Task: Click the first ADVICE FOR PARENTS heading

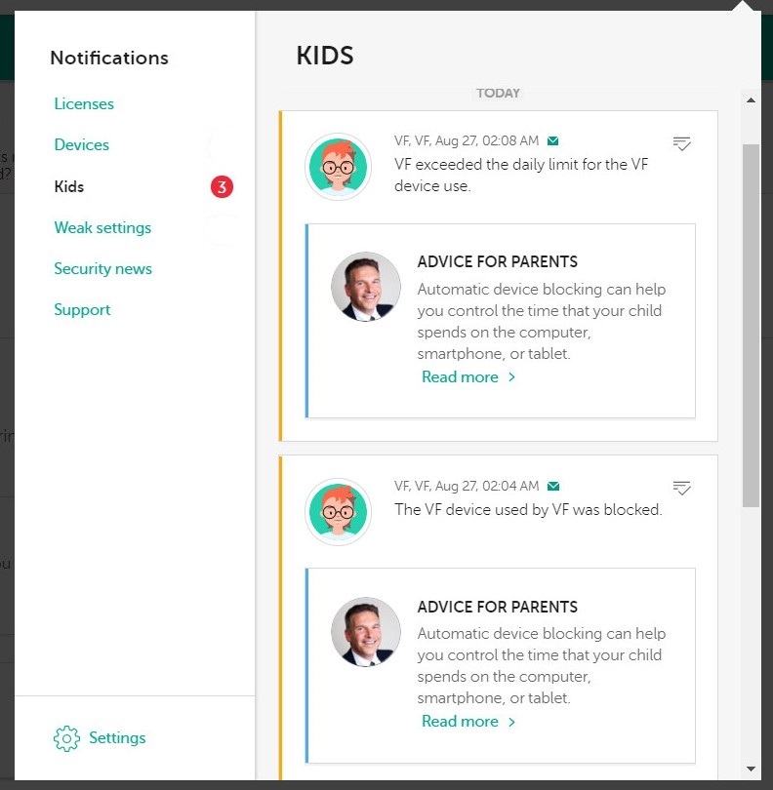Action: coord(497,262)
